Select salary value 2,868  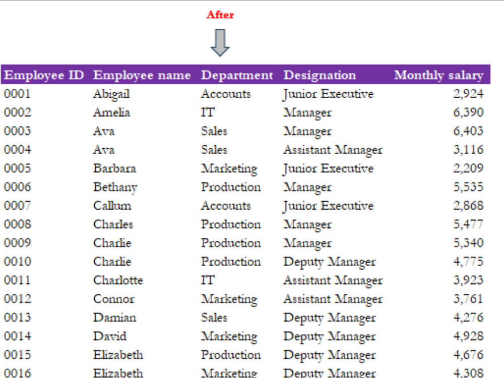pos(468,206)
